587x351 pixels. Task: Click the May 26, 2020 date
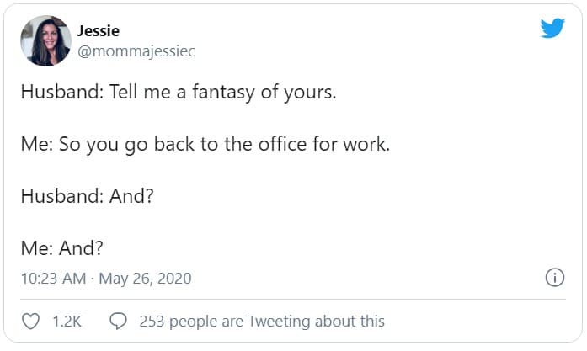click(x=145, y=278)
